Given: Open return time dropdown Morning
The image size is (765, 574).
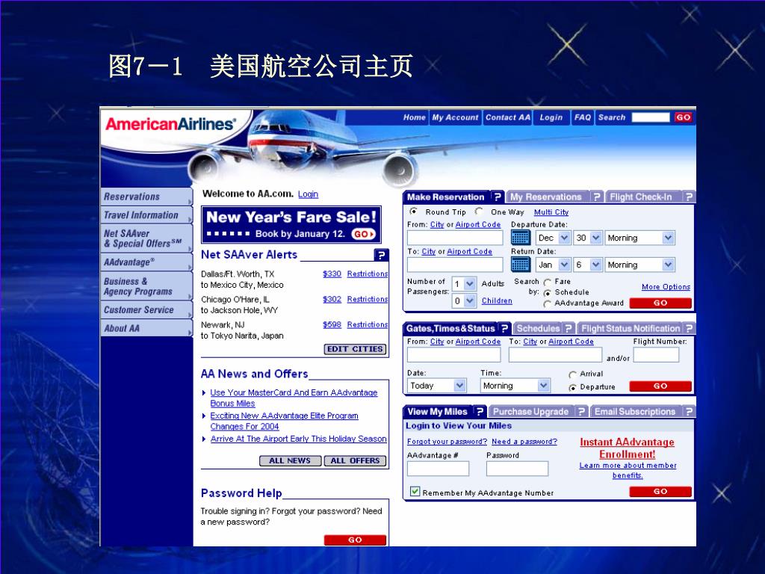Looking at the screenshot, I should (x=640, y=265).
